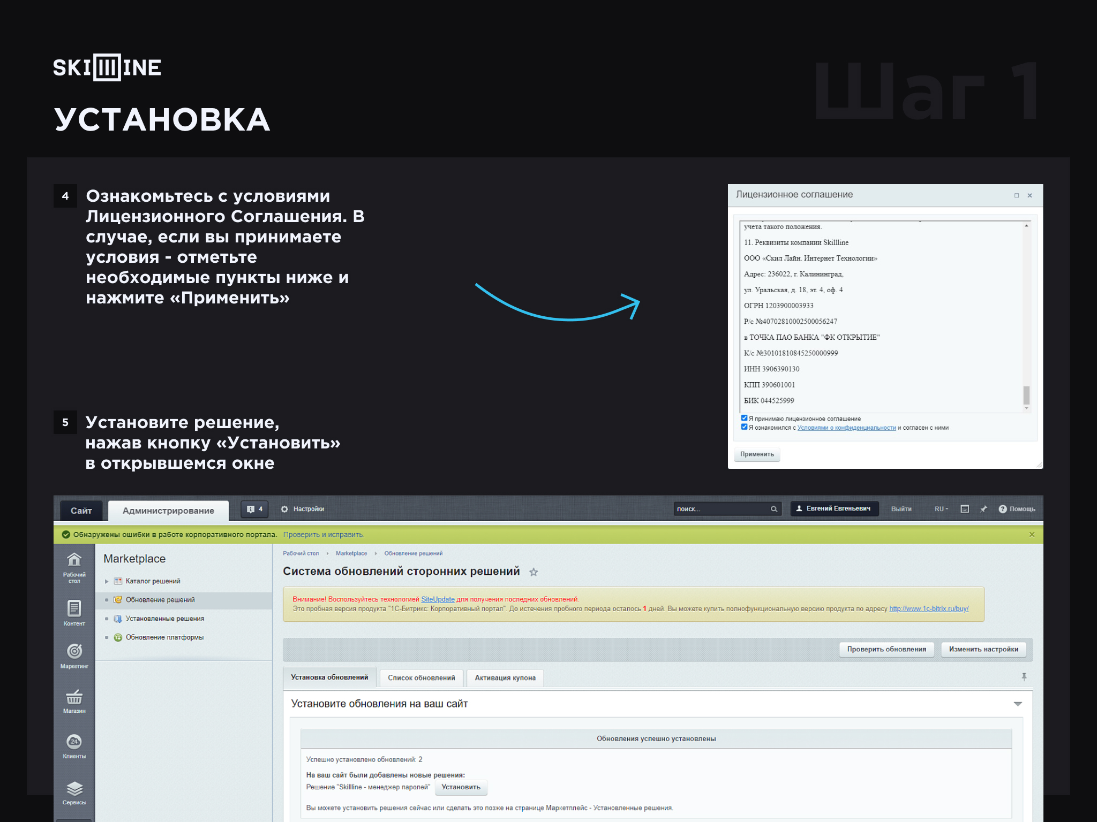
Task: Open the Маркетинг sidebar section
Action: 74,656
